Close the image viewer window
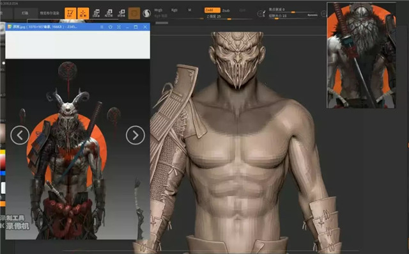Screen dimensions: 409x254 [145, 27]
